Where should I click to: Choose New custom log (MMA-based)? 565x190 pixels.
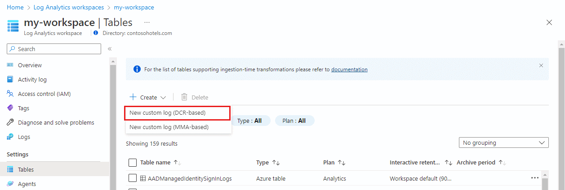[169, 127]
